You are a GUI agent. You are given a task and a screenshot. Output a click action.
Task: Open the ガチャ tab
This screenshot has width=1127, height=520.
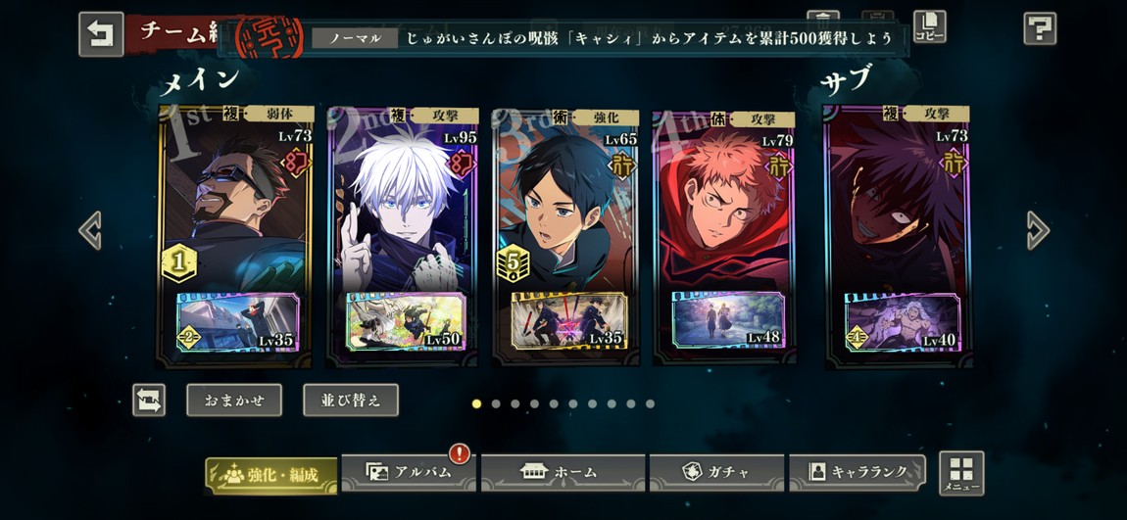tap(716, 473)
